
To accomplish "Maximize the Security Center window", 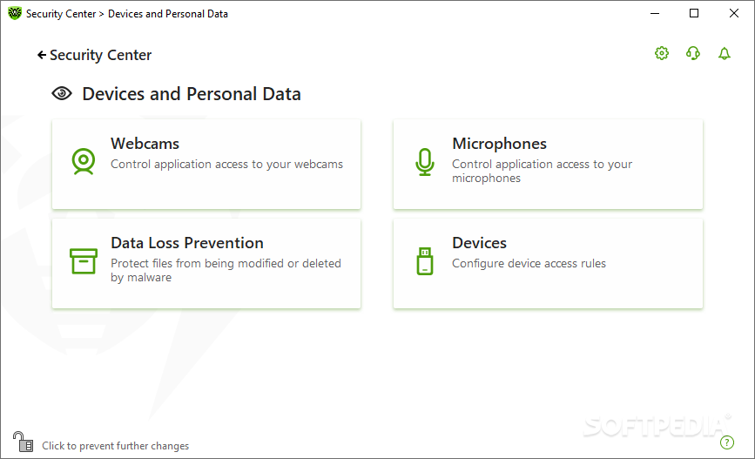I will pos(694,13).
